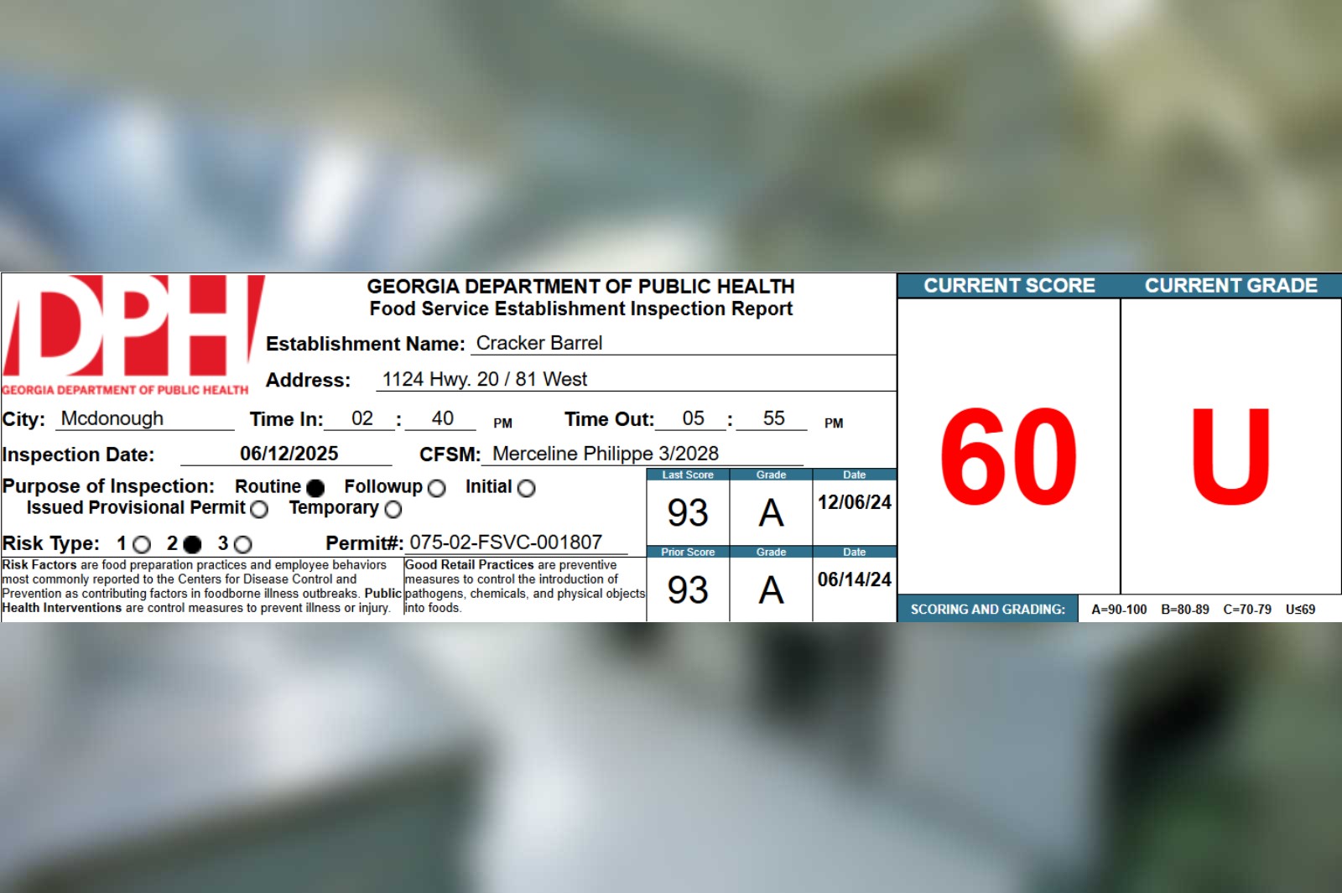The width and height of the screenshot is (1342, 893).
Task: Select Risk Type 1 radio button
Action: [x=142, y=545]
